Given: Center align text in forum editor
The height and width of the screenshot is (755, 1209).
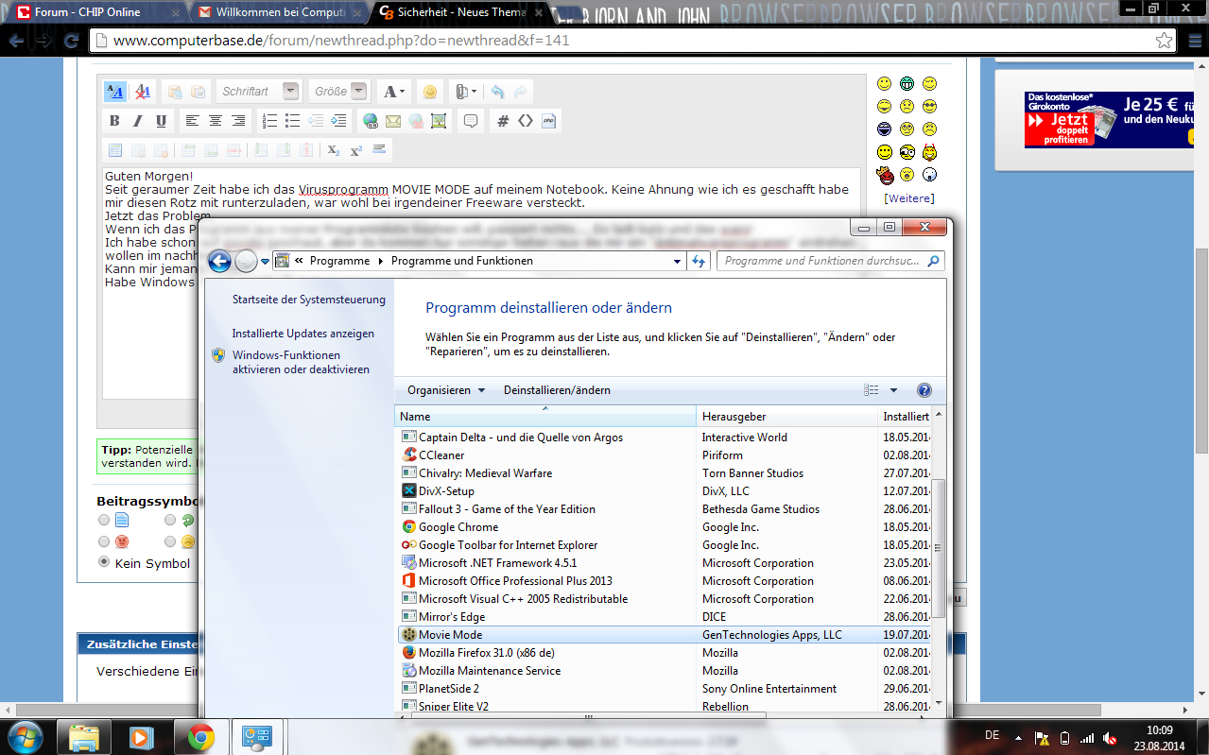Looking at the screenshot, I should (216, 121).
